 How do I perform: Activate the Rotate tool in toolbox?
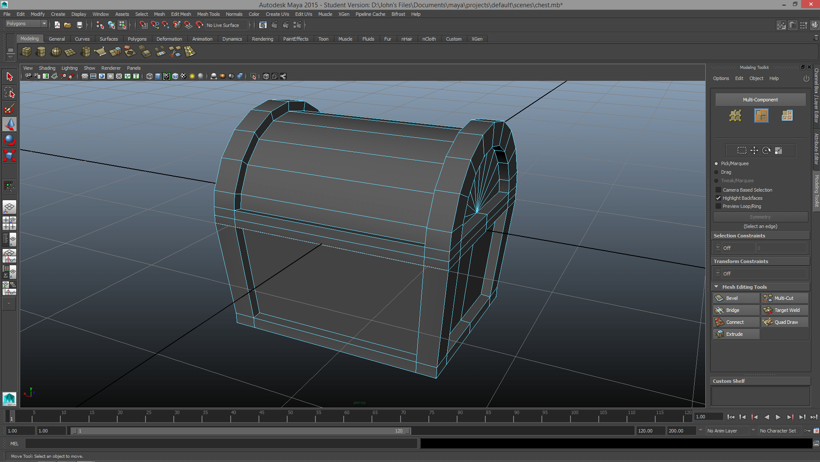9,140
